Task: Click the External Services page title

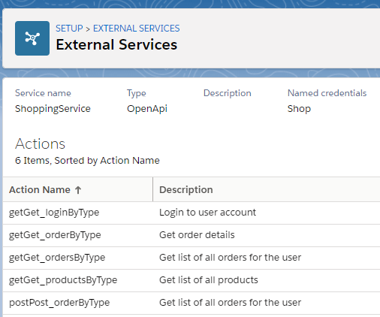Action: point(116,44)
